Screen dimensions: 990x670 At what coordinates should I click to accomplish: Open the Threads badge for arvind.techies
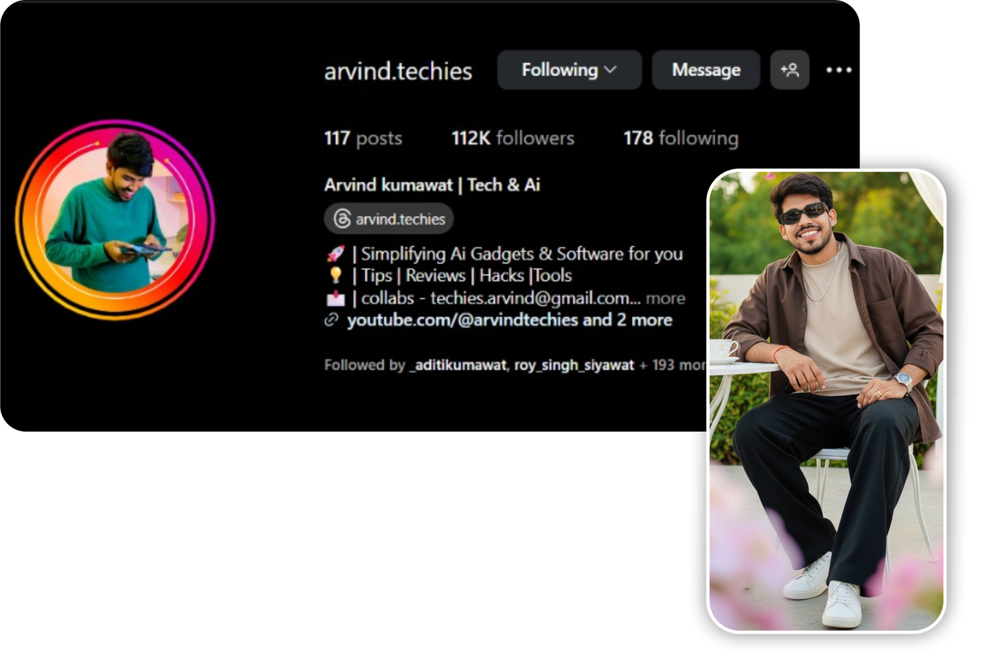pos(389,219)
